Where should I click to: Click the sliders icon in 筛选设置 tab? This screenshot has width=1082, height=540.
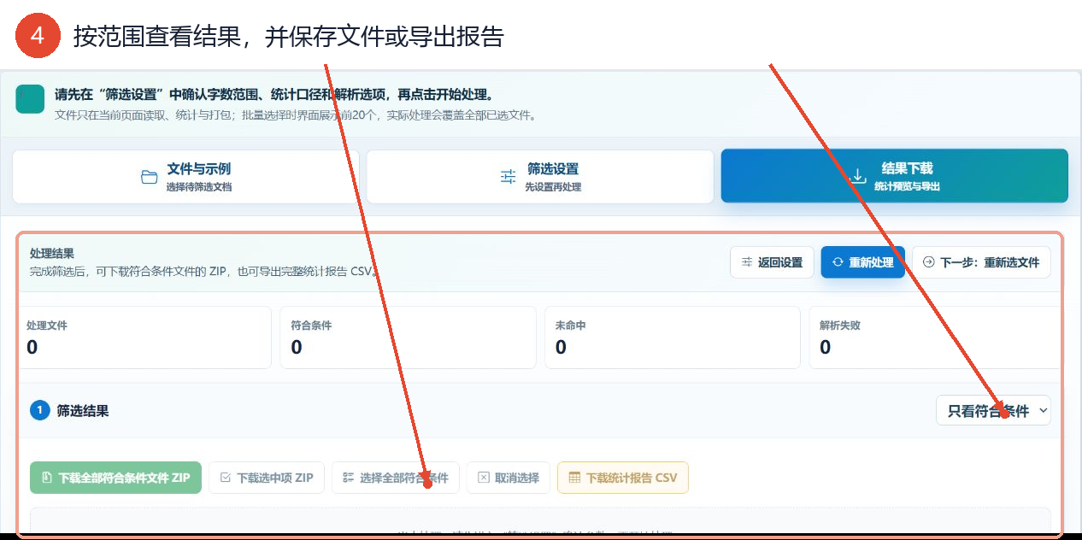tap(508, 177)
